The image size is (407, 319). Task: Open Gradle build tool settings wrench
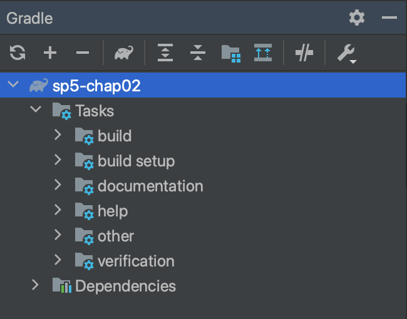point(347,53)
